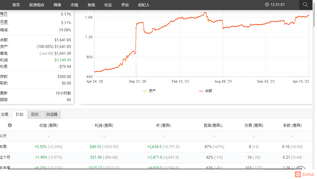This screenshot has width=317, height=179.
Task: Click 这个月 profit $31.98
Action: tap(96, 157)
